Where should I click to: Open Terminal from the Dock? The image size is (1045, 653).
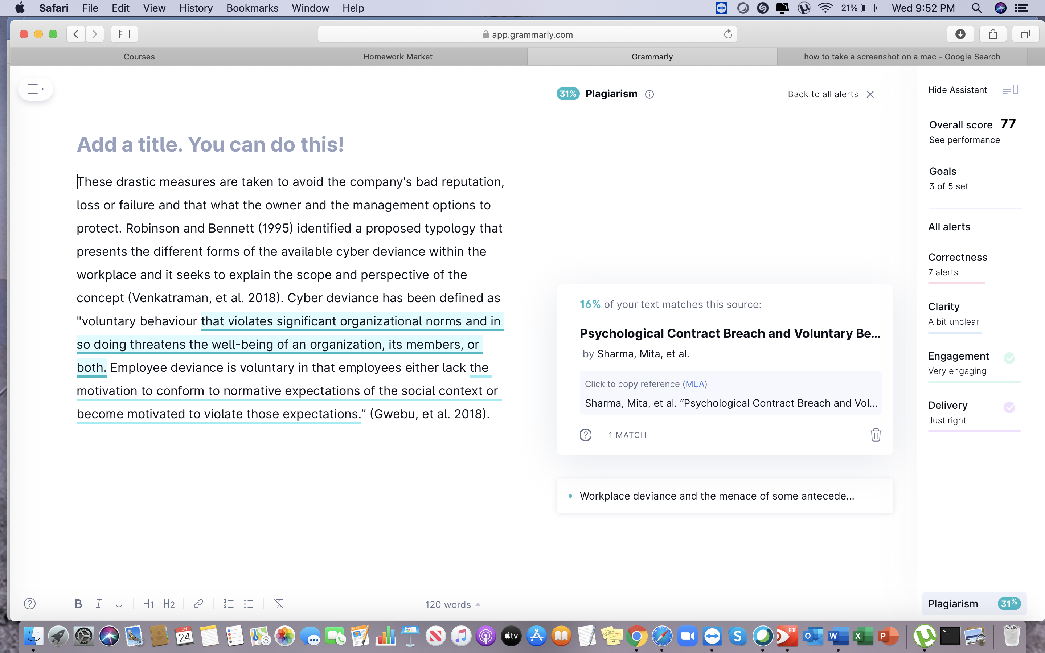950,636
